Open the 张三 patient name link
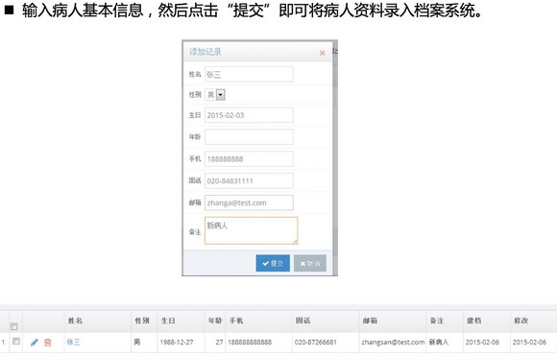Screen dimensions: 557x357 73,342
